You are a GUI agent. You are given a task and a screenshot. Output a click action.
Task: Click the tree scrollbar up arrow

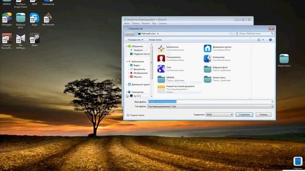(x=152, y=45)
